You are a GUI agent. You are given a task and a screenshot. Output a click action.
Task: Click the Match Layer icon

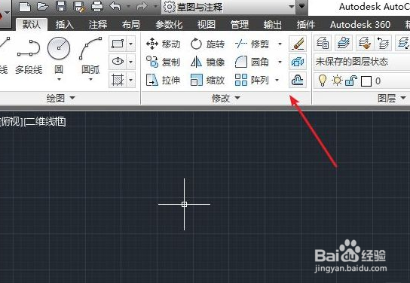pos(365,43)
